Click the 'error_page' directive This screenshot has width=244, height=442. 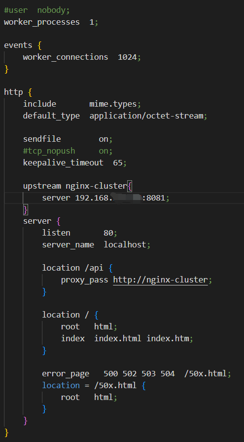pos(66,374)
